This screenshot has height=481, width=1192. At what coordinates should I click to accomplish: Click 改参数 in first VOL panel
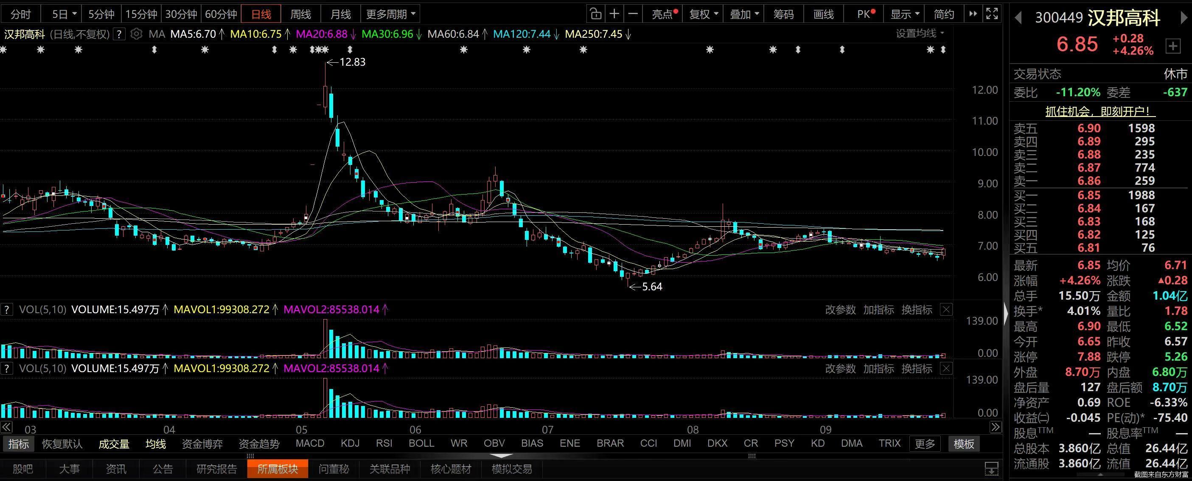pyautogui.click(x=840, y=310)
